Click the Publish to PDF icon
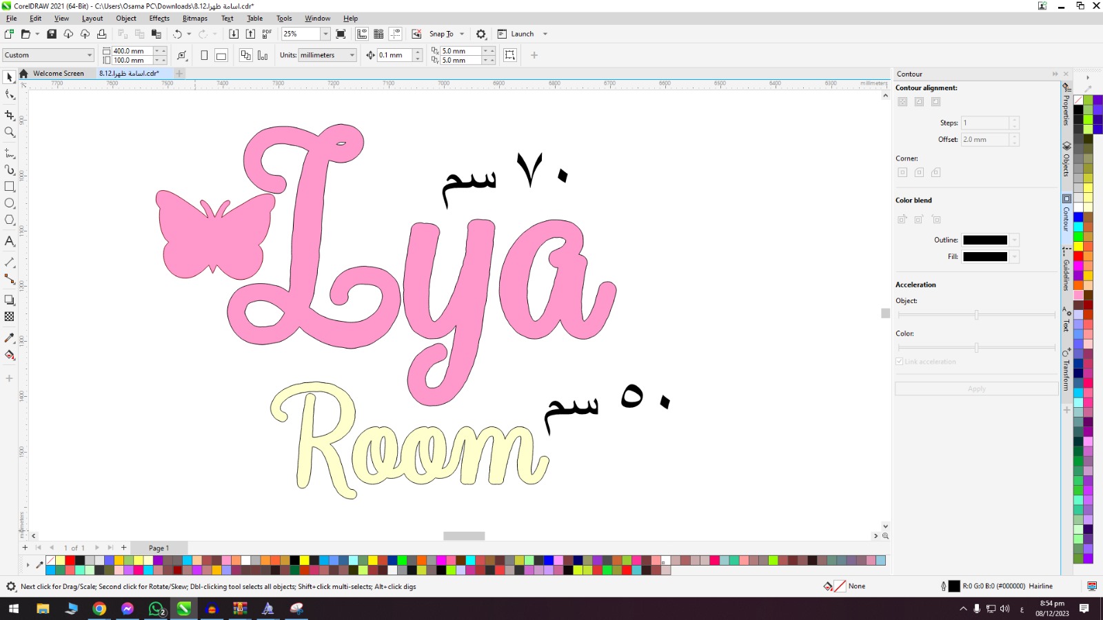 [267, 34]
